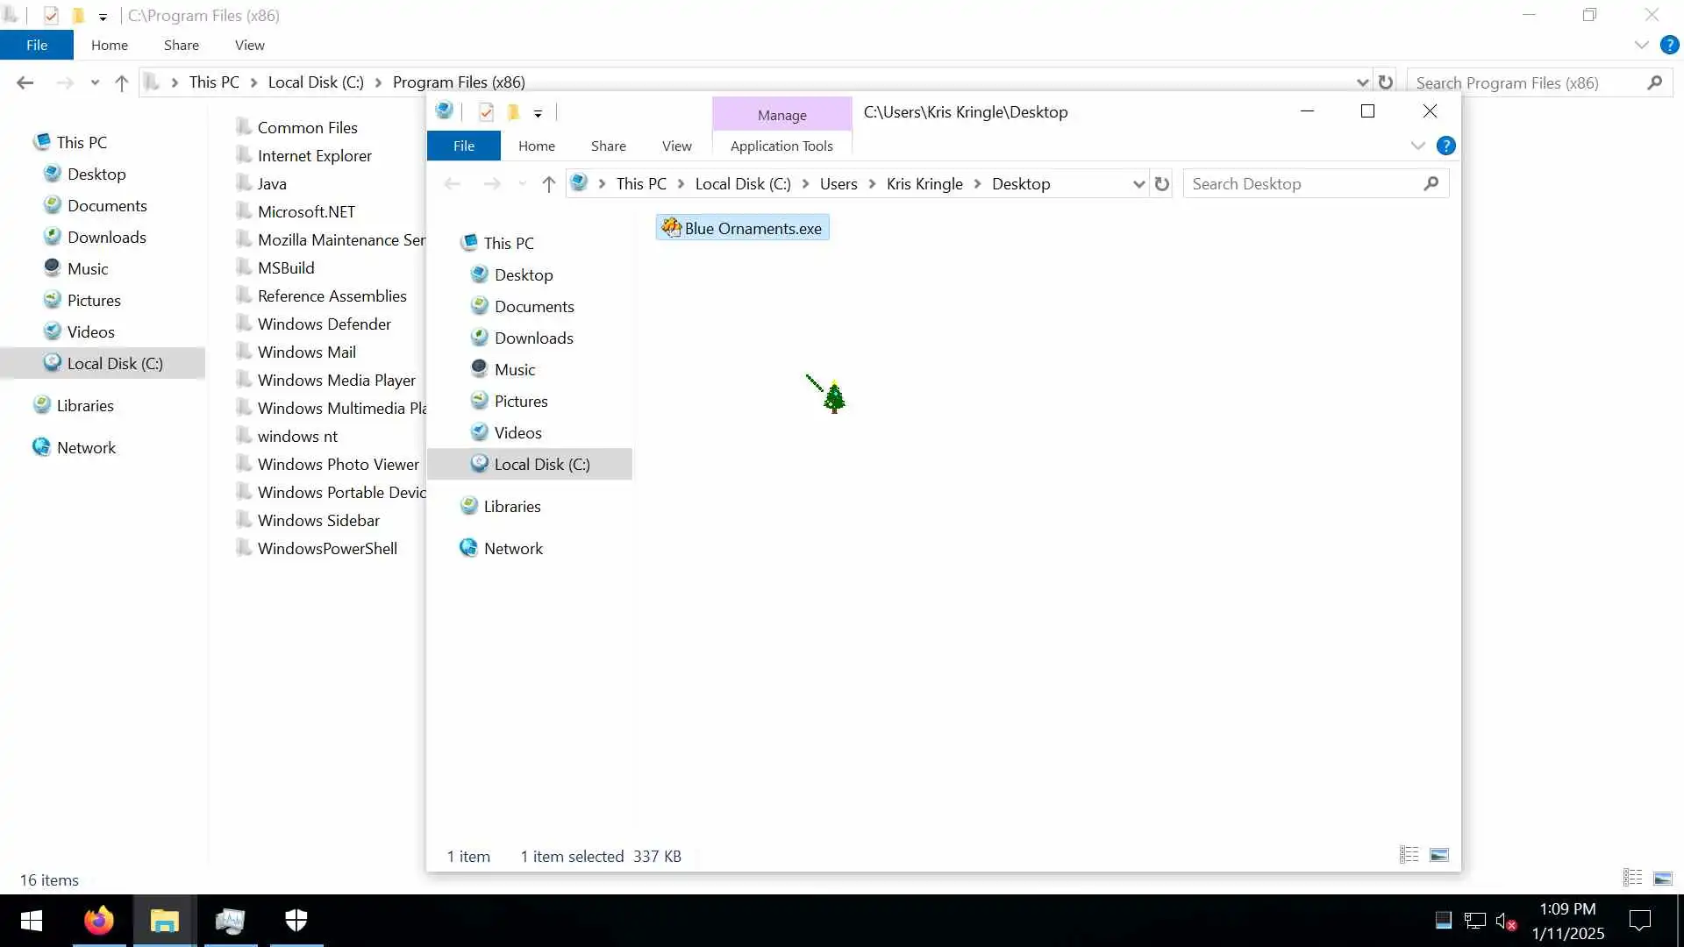The image size is (1684, 947).
Task: Click Up arrow in Desktop window
Action: pyautogui.click(x=549, y=184)
